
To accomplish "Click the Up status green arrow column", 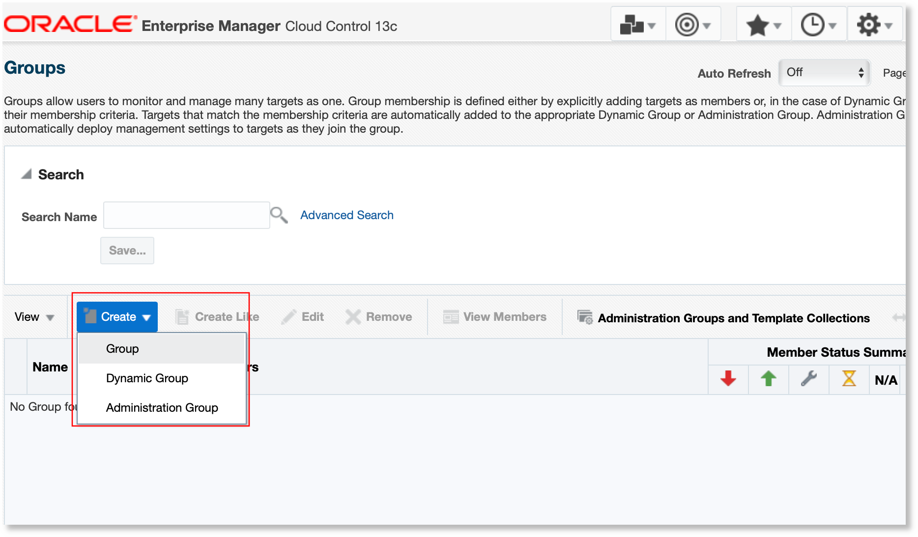I will (769, 379).
